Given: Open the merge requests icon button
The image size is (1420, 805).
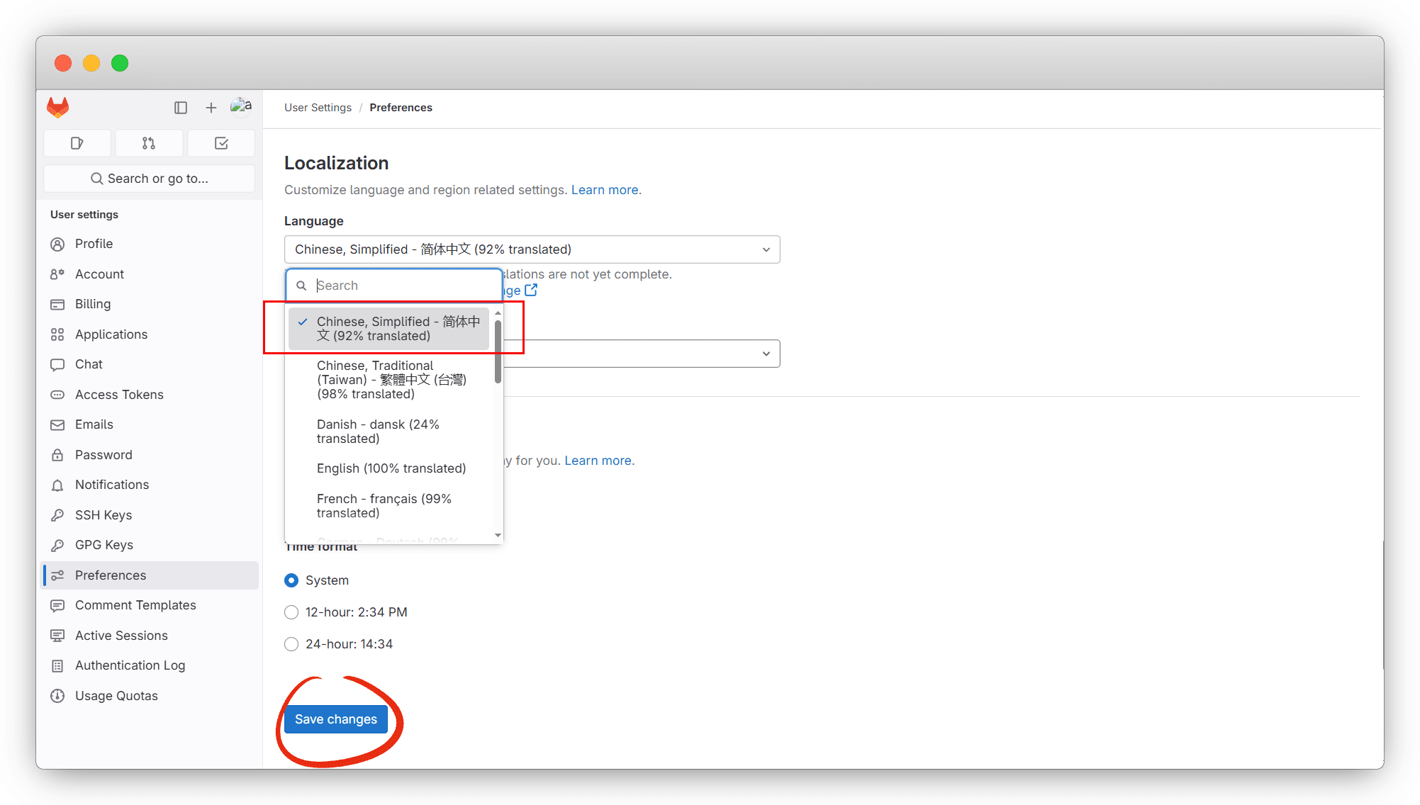Looking at the screenshot, I should (x=148, y=143).
